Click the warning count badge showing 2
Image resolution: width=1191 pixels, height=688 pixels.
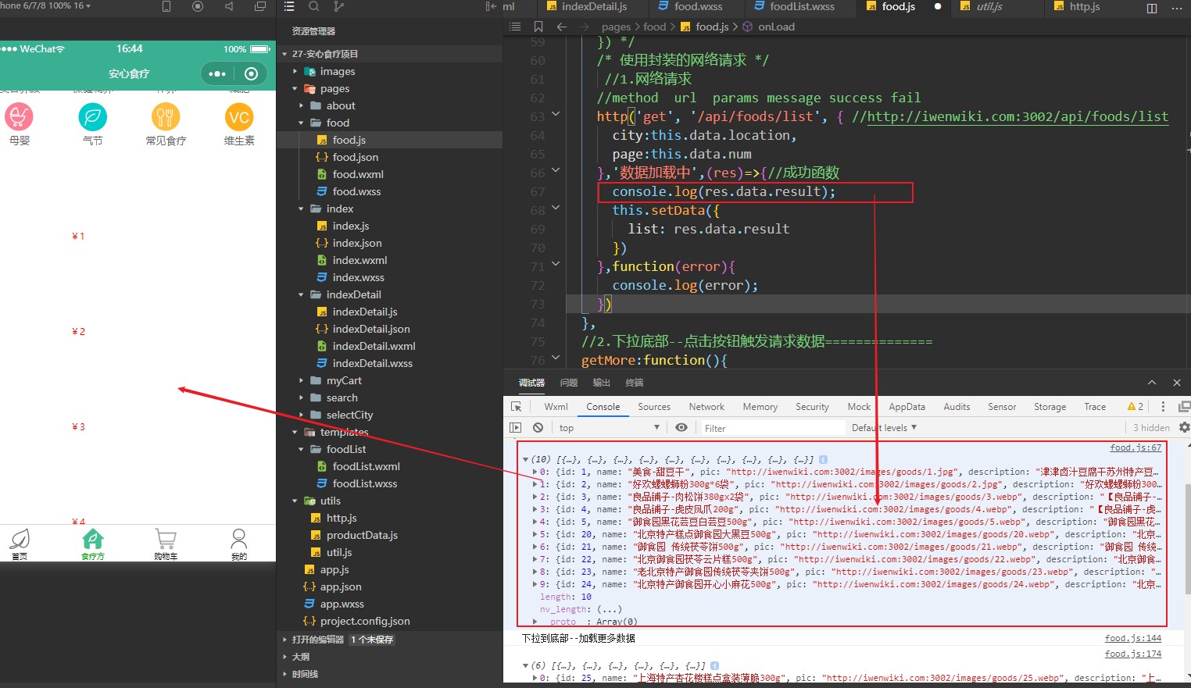coord(1135,407)
